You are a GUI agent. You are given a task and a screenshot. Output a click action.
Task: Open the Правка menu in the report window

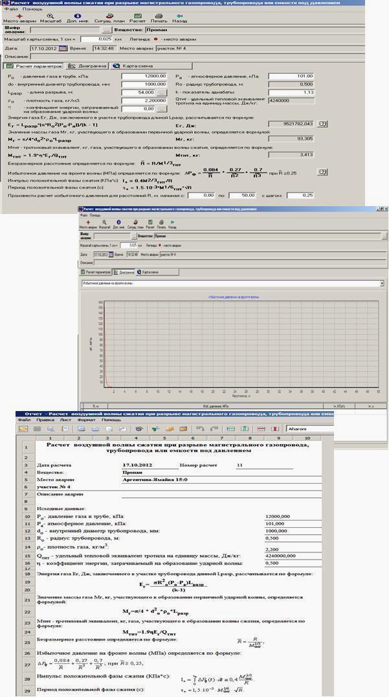[x=44, y=419]
